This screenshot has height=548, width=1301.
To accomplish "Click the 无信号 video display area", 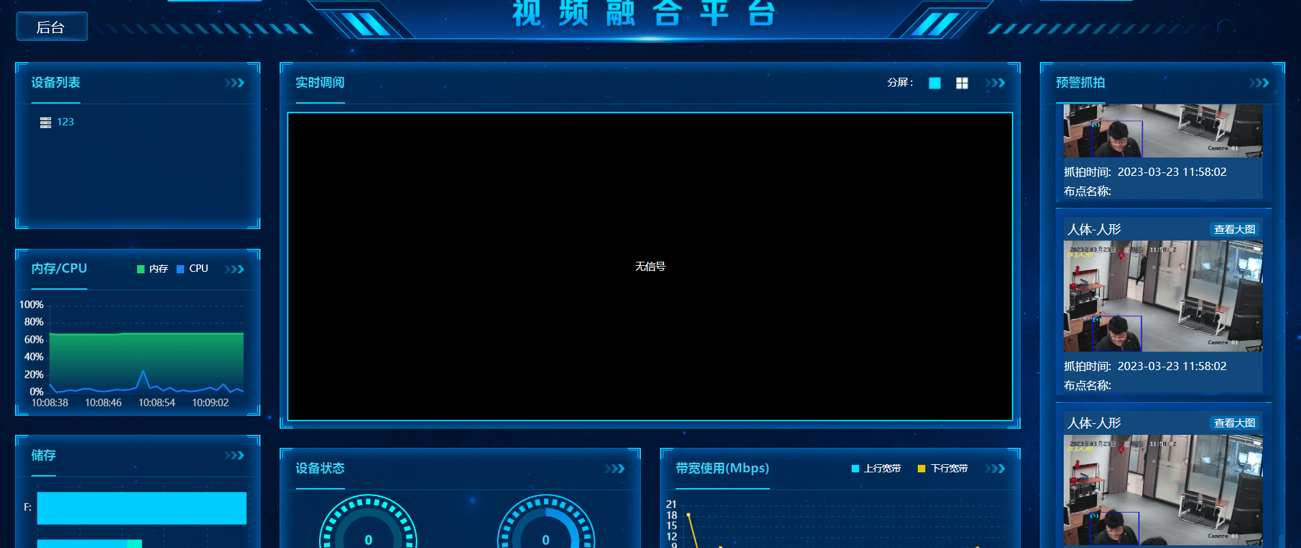I will click(x=650, y=267).
